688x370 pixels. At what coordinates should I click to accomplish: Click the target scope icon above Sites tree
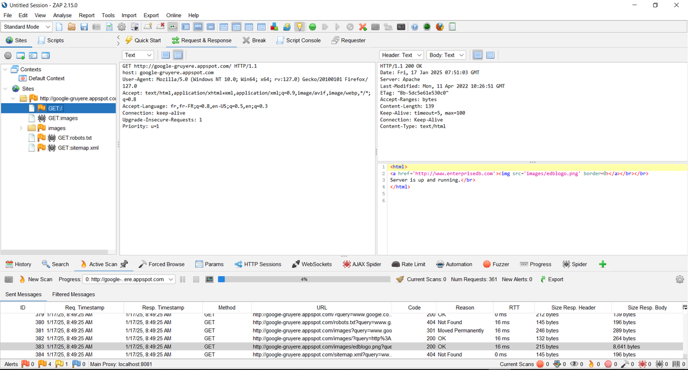click(x=8, y=56)
